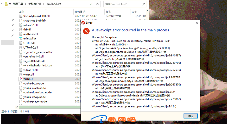Select the youku-download.node file icon
This screenshot has height=124, width=227.
click(x=21, y=92)
